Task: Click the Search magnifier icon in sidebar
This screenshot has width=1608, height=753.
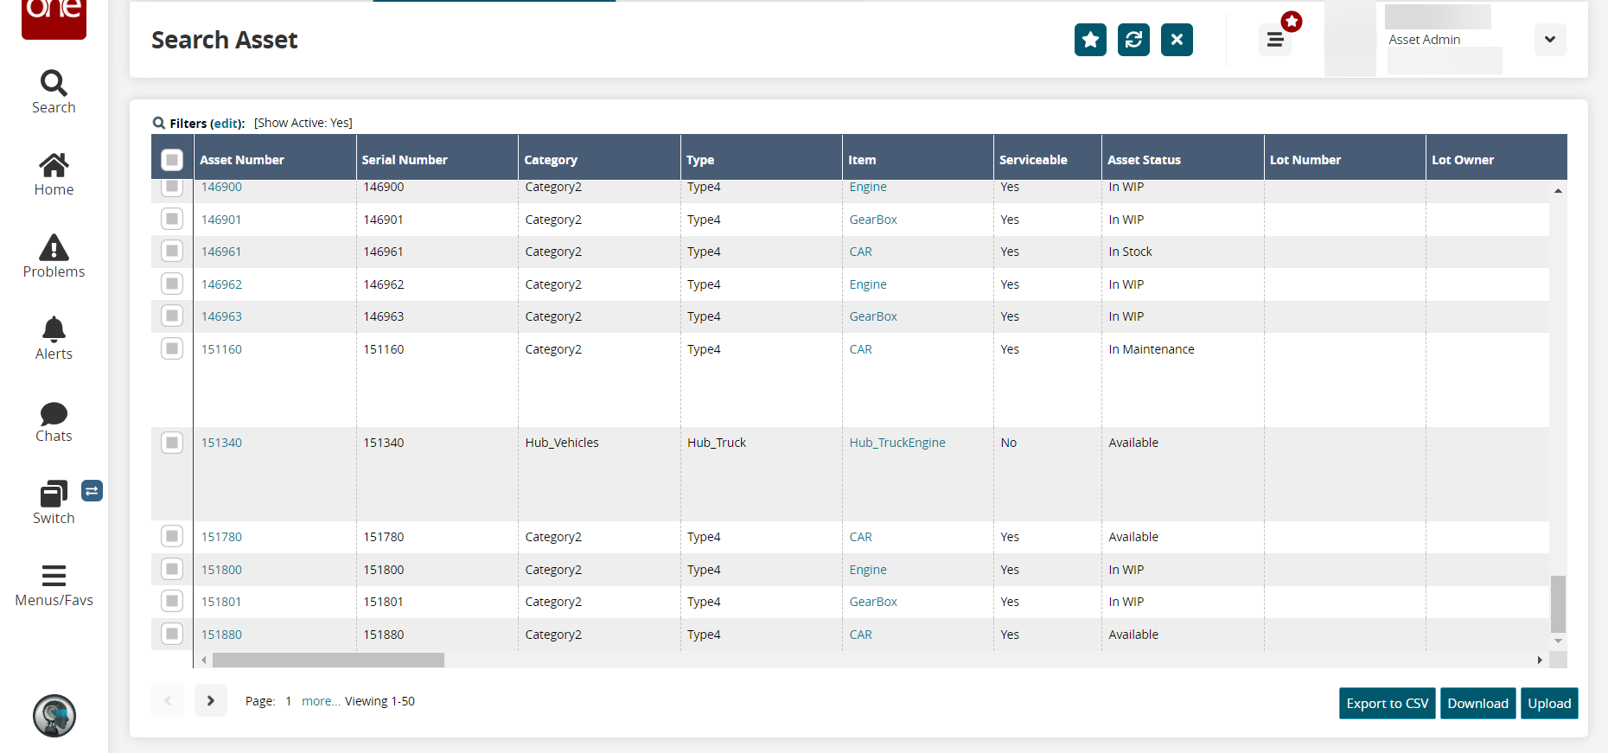Action: (54, 83)
